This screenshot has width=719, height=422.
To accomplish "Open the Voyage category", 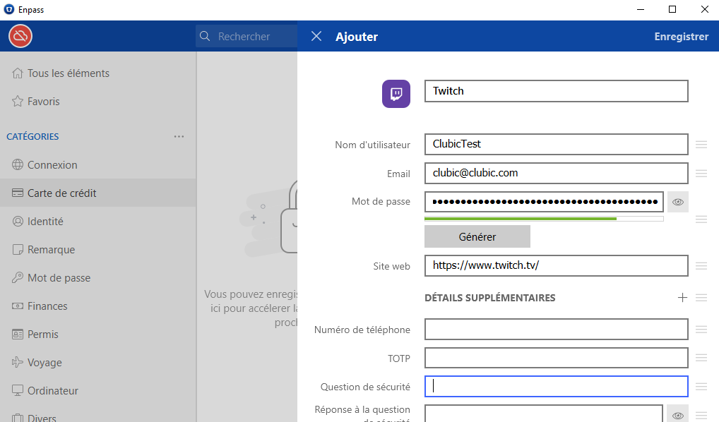I will [98, 363].
